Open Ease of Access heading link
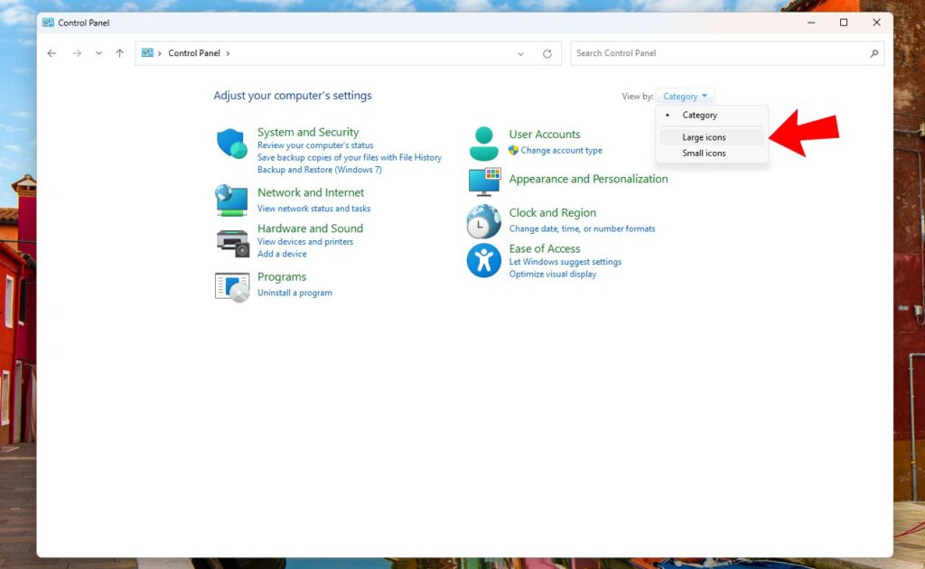The height and width of the screenshot is (569, 925). pyautogui.click(x=545, y=248)
